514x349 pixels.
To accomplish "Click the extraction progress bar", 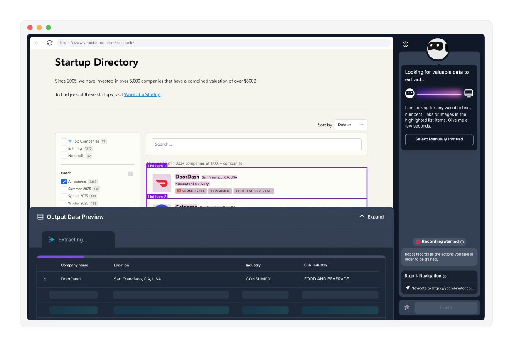I will pyautogui.click(x=211, y=257).
